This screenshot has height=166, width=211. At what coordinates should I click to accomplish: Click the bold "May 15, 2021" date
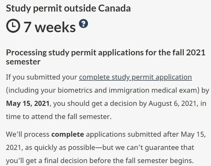click(x=28, y=103)
